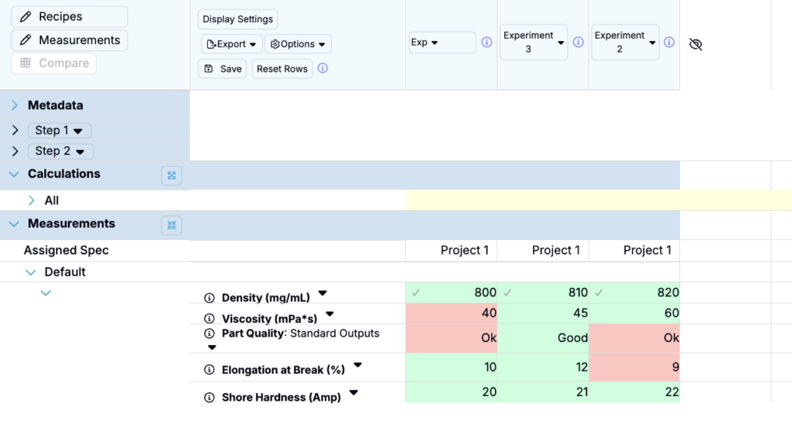Screen dimensions: 792x444
Task: Open the Recipes tab
Action: pos(69,17)
